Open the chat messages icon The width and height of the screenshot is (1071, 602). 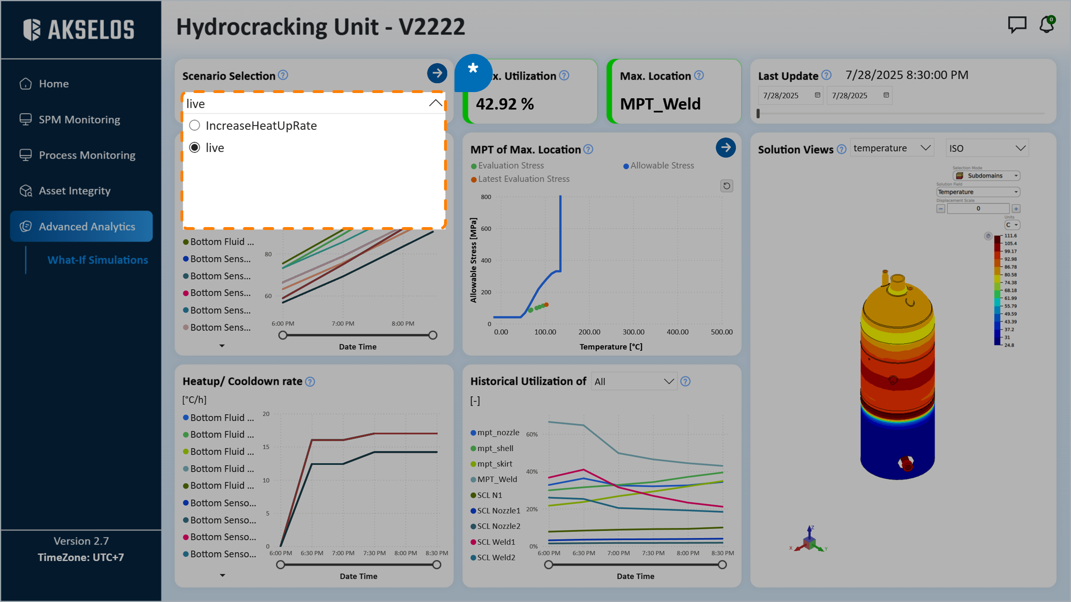tap(1016, 25)
